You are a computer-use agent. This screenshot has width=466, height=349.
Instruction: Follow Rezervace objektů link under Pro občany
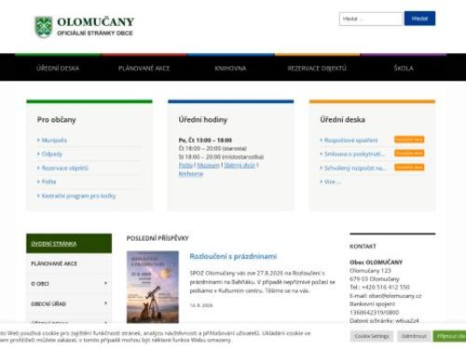pos(65,168)
